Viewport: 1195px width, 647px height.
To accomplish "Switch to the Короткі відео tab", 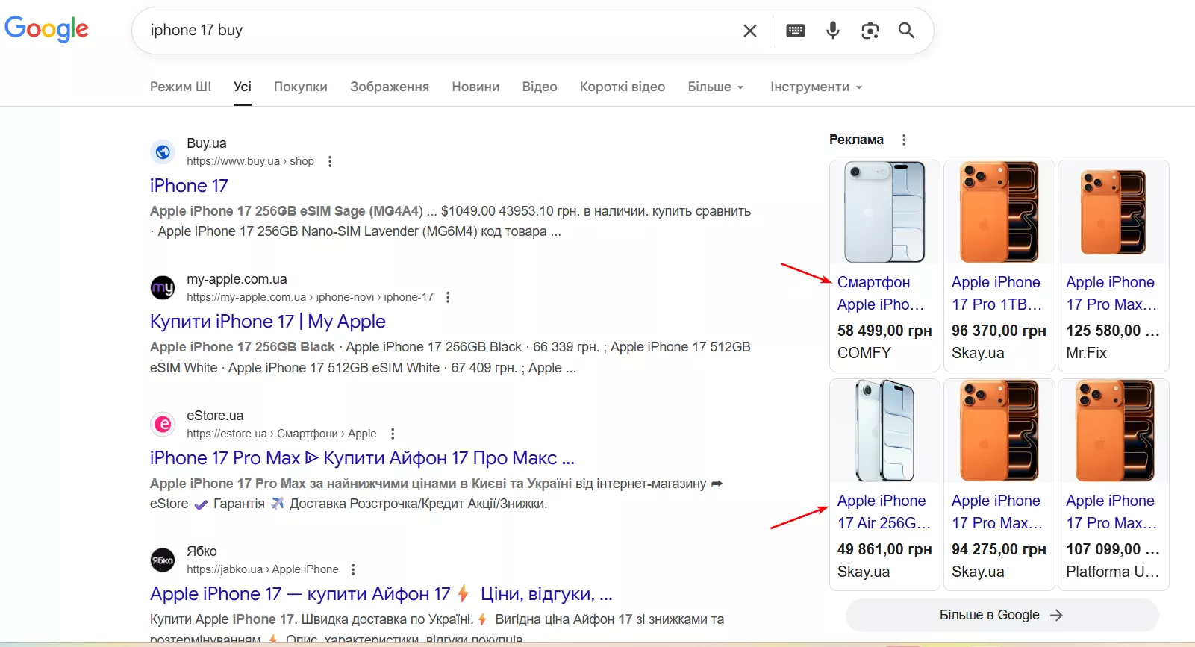I will 623,87.
